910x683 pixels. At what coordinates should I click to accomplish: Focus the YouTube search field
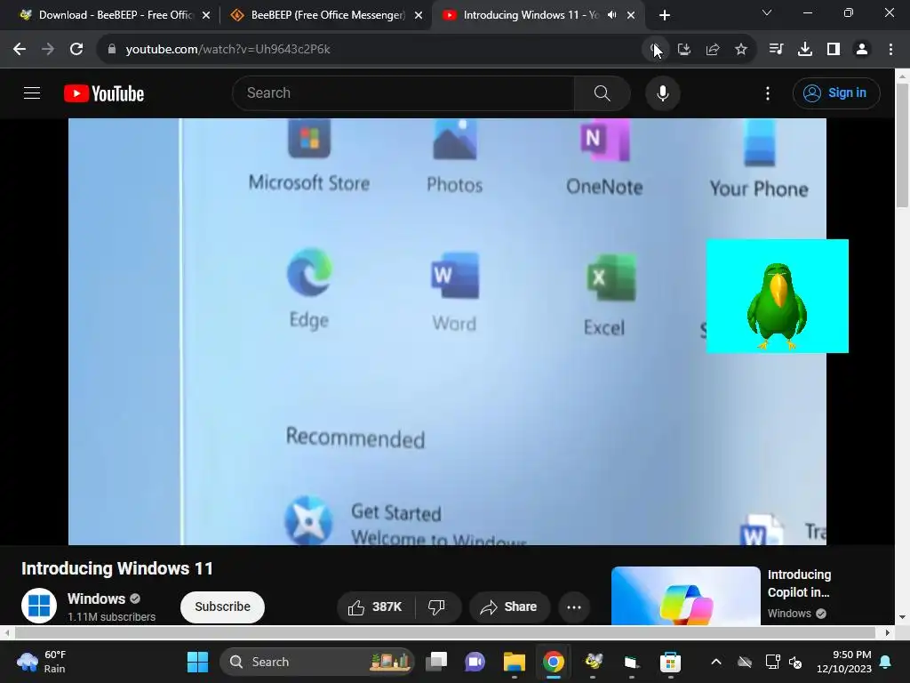403,92
